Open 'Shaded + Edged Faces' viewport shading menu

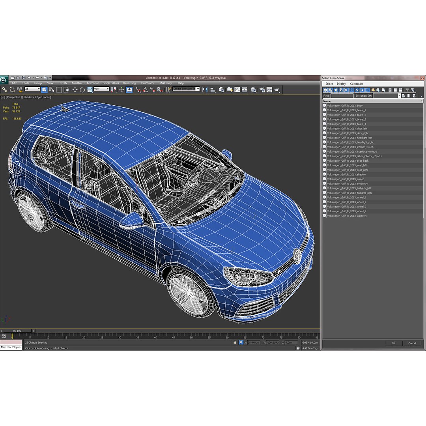click(37, 97)
